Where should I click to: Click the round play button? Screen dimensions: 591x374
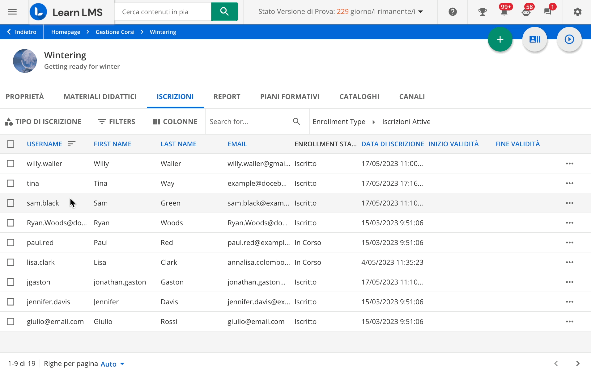coord(569,39)
